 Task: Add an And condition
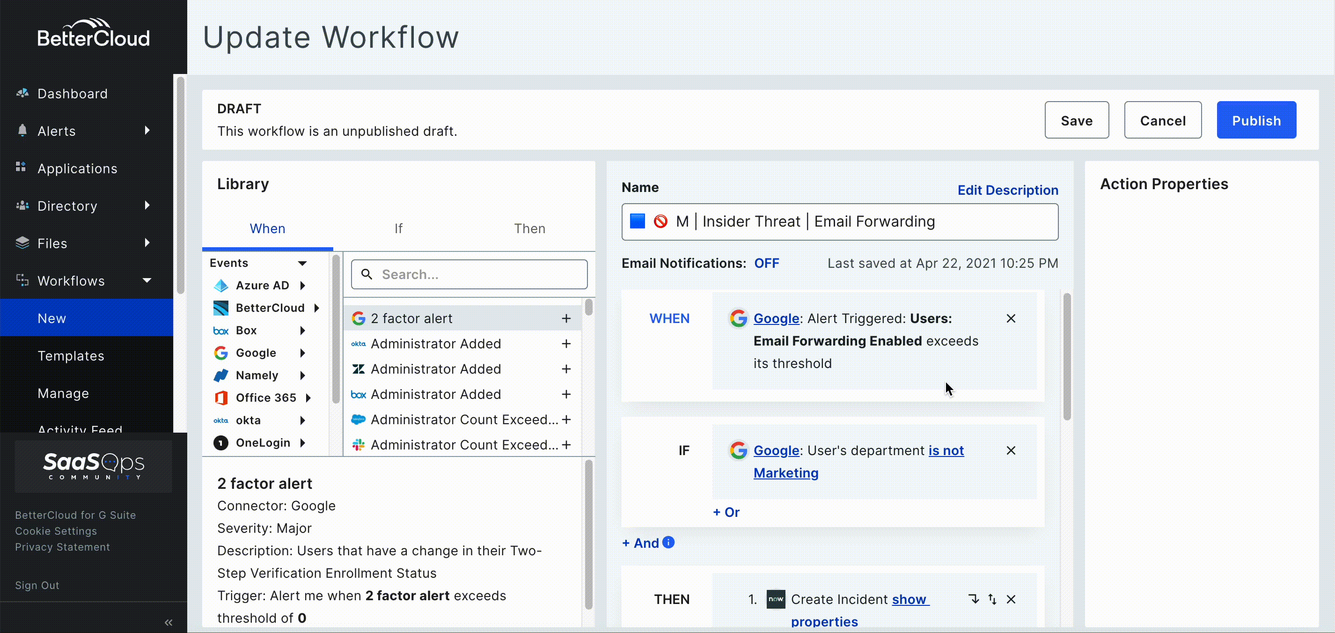tap(640, 543)
